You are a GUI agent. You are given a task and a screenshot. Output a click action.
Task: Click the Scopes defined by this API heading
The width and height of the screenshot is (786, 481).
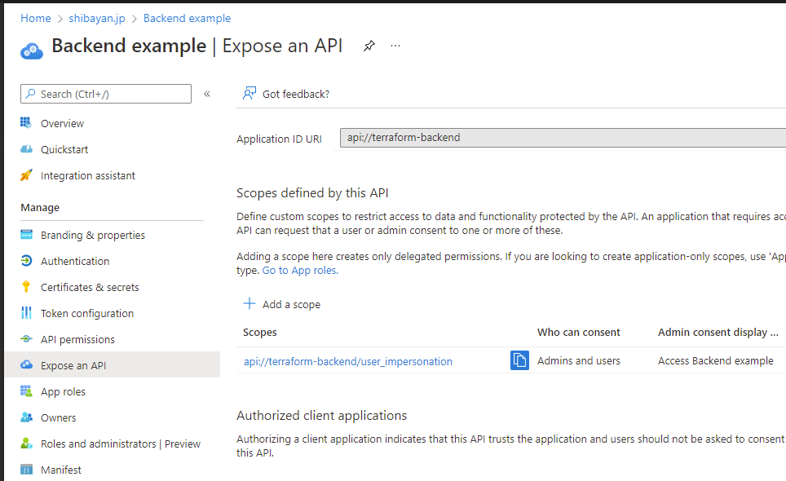(x=312, y=193)
